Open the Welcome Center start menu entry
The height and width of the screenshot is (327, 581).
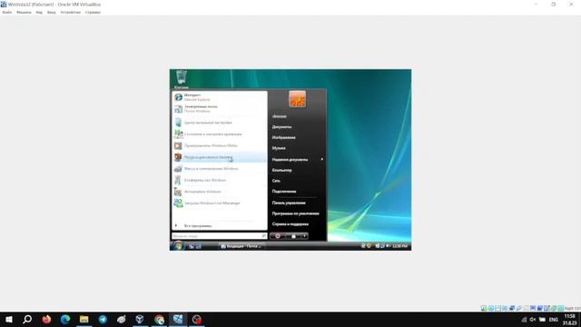coord(220,123)
